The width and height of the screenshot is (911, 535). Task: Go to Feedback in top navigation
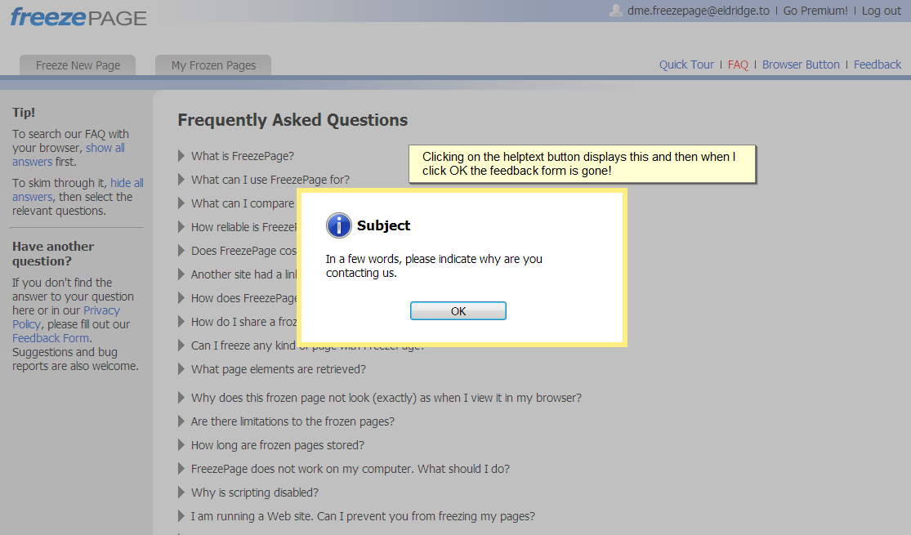(878, 65)
